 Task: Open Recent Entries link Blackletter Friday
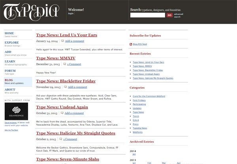148,70
